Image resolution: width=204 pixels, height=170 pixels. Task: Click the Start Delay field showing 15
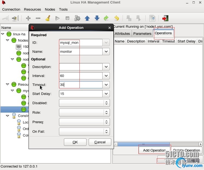pos(81,94)
